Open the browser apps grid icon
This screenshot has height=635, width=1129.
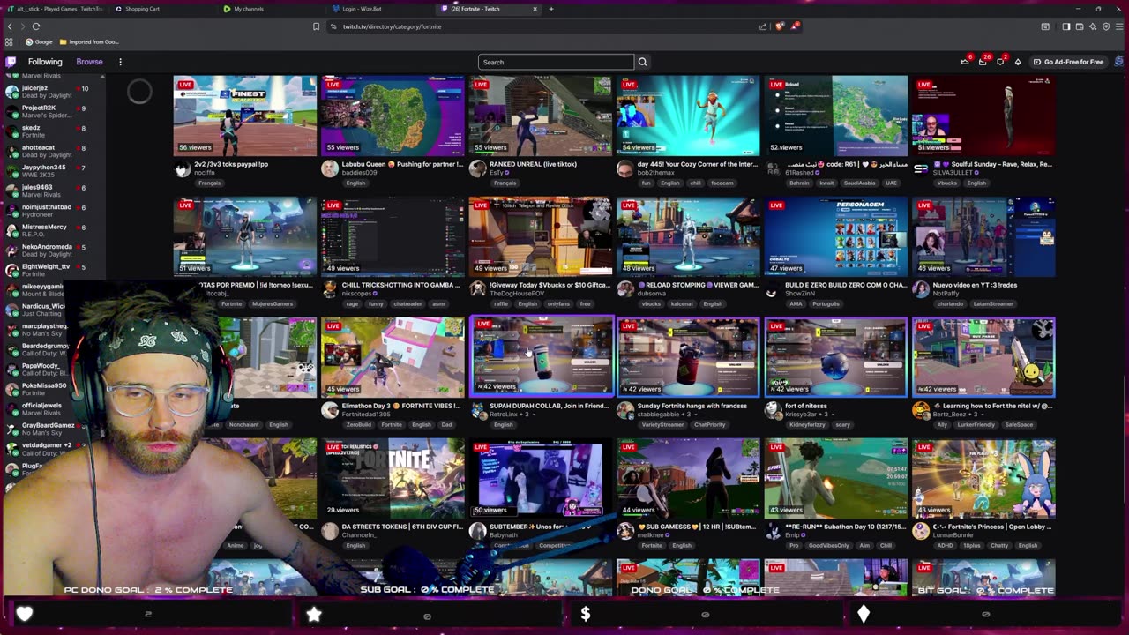(9, 41)
